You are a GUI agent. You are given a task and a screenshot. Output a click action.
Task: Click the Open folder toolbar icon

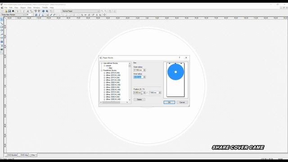click(x=6, y=11)
